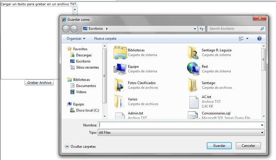The height and width of the screenshot is (160, 276).
Task: Click the navigation pane scroll up arrow
Action: click(x=105, y=46)
